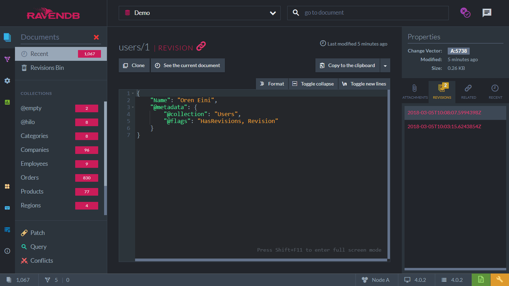The width and height of the screenshot is (509, 286).
Task: Open the Query tool
Action: coord(61,247)
